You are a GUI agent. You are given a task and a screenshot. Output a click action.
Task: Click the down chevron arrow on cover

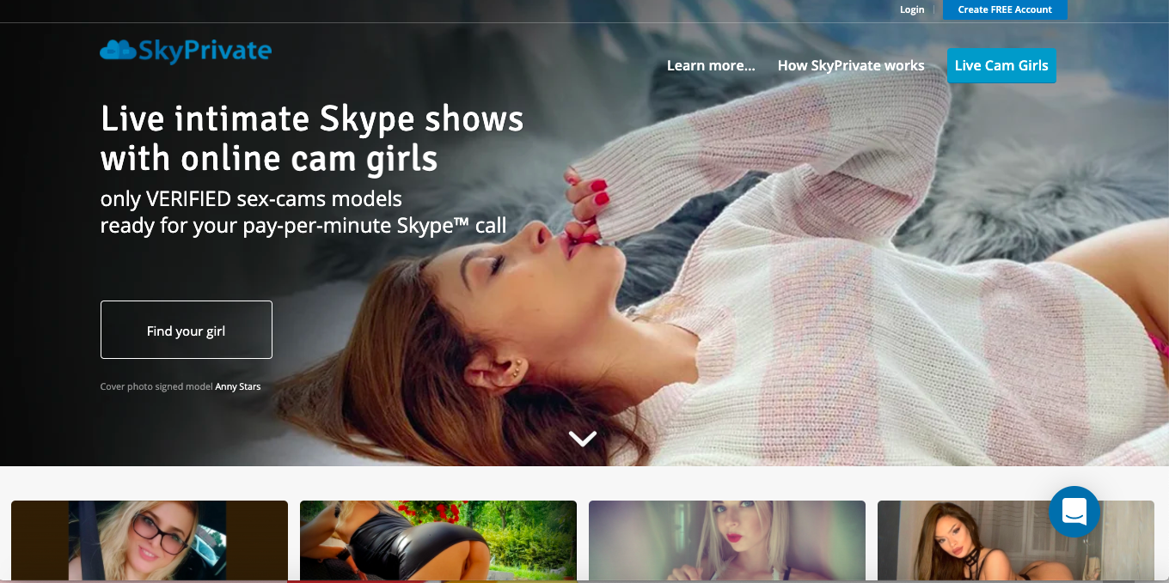tap(583, 439)
